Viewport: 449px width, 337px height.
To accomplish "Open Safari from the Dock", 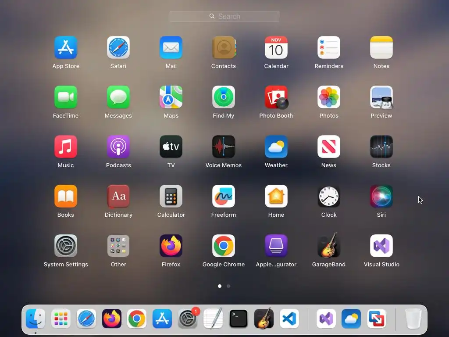I will tap(86, 319).
